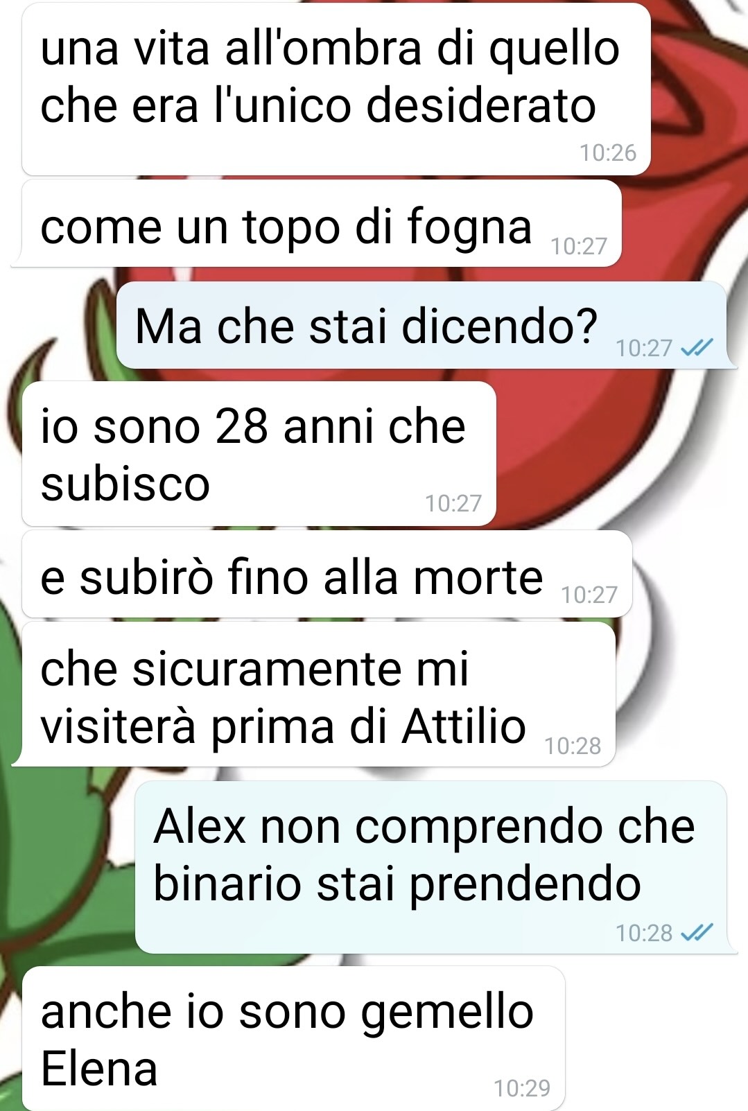Tap the 10:27 timestamp beside 'come un topo di fogna'

pyautogui.click(x=579, y=246)
